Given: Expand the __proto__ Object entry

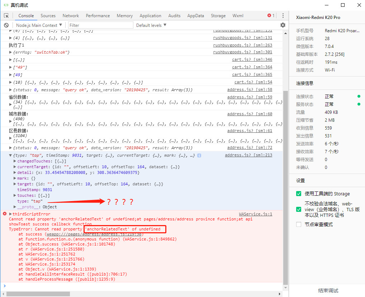Looking at the screenshot, I should [x=15, y=207].
